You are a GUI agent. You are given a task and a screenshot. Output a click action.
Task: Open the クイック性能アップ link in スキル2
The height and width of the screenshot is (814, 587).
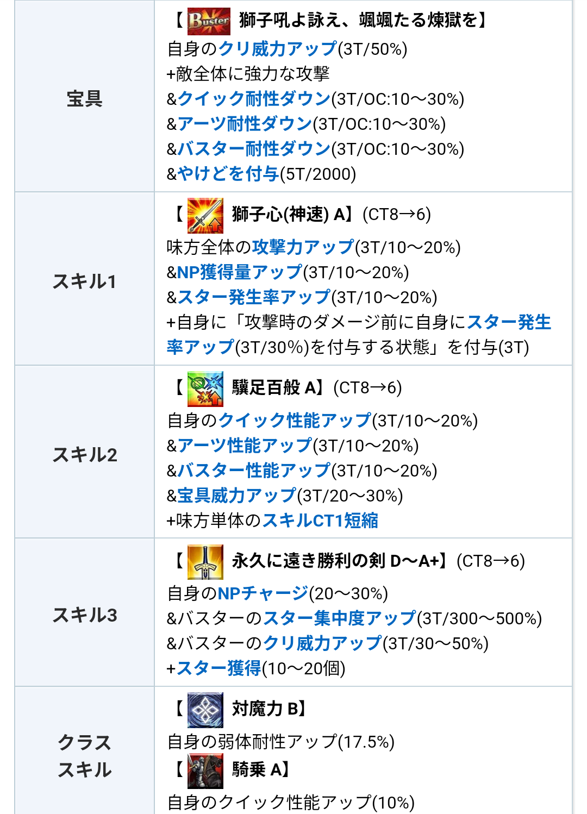pyautogui.click(x=295, y=421)
